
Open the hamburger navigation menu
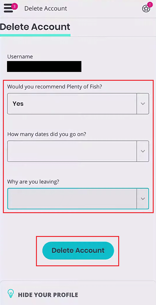click(x=8, y=9)
